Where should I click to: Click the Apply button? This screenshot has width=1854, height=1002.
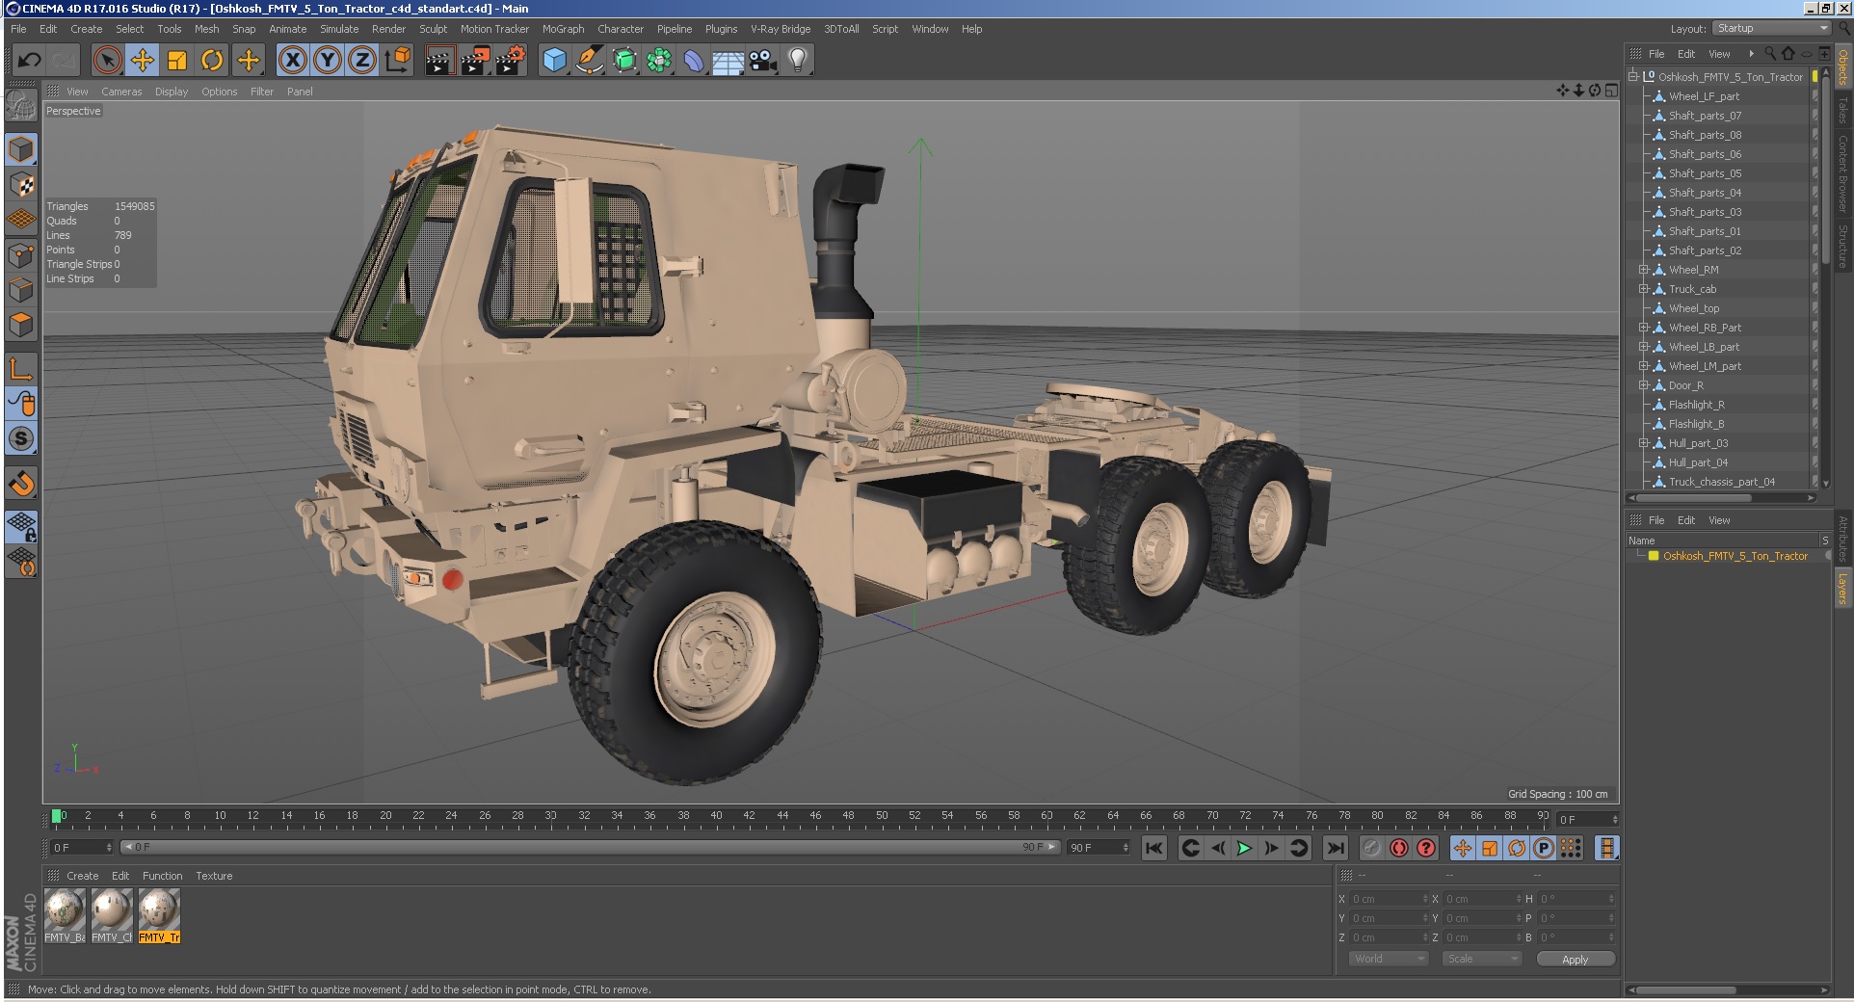click(x=1576, y=959)
